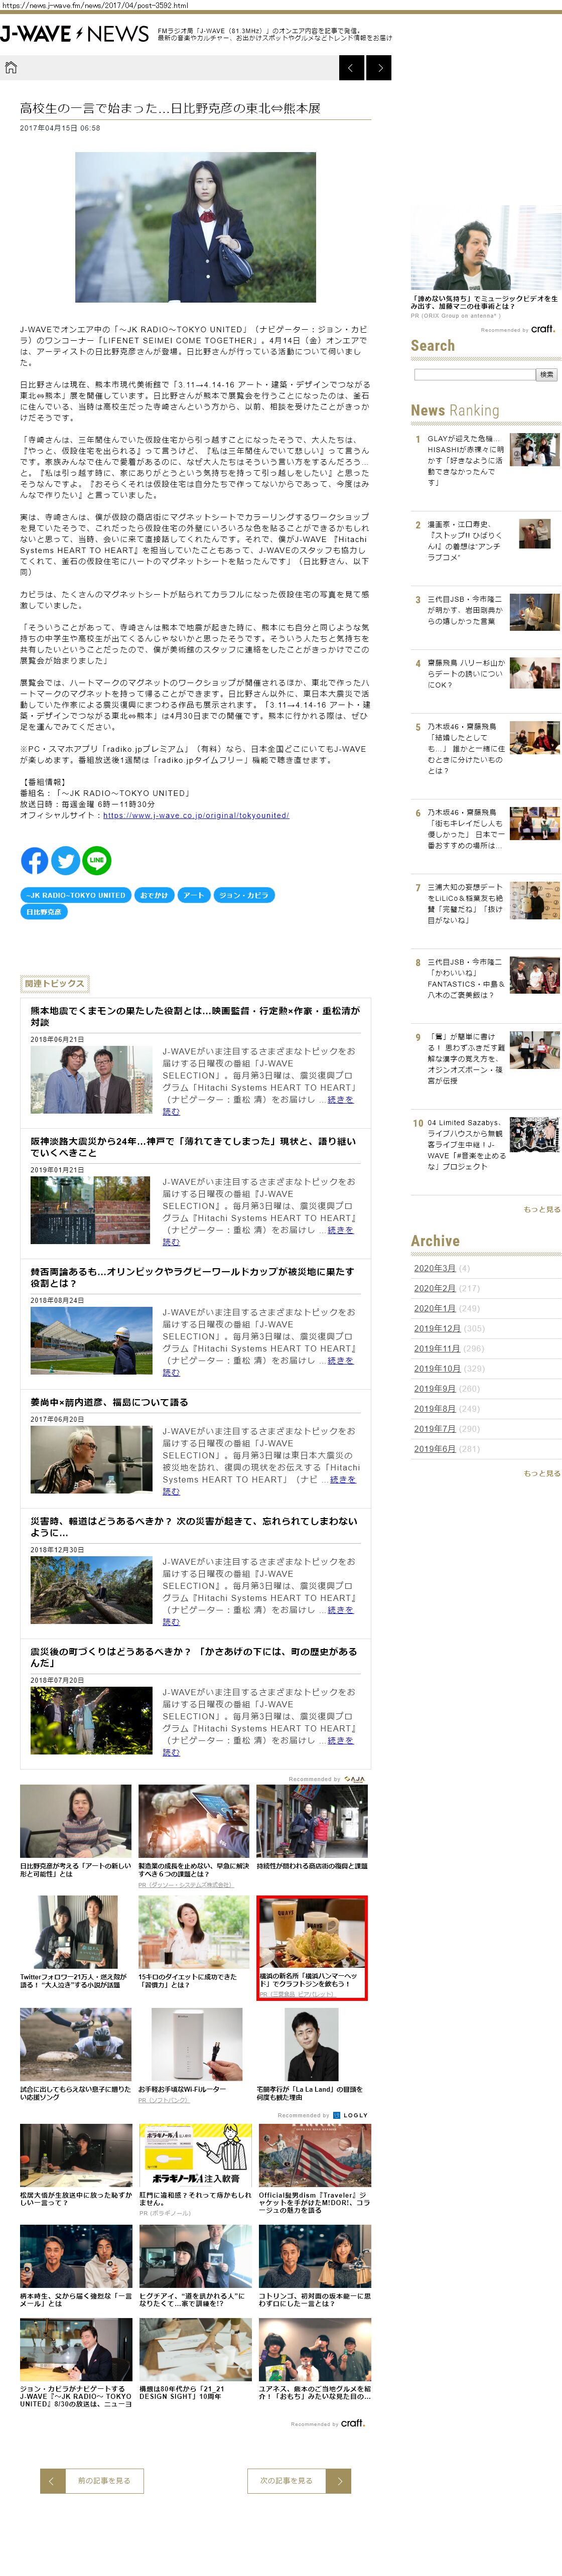Share the article on Twitter
Screen dimensions: 562x2576
[x=66, y=860]
